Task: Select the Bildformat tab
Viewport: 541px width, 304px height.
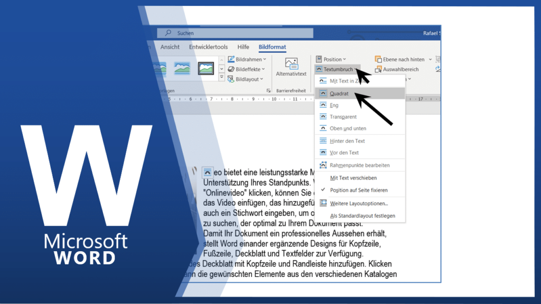Action: pyautogui.click(x=272, y=47)
